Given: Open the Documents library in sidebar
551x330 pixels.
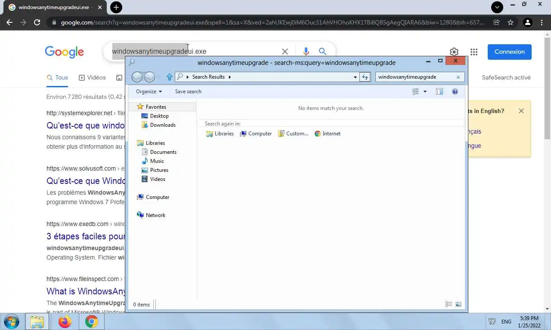Looking at the screenshot, I should point(163,152).
